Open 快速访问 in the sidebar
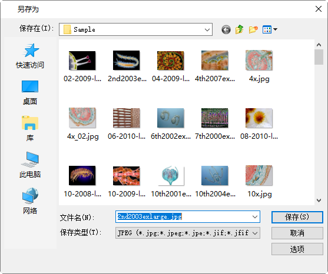Image resolution: width=328 pixels, height=274 pixels. point(30,56)
